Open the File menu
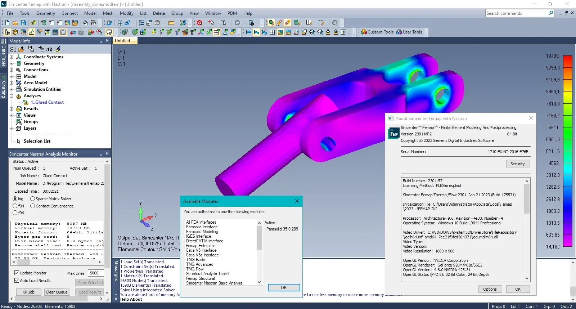Screen dimensions: 576x309 tap(10, 13)
